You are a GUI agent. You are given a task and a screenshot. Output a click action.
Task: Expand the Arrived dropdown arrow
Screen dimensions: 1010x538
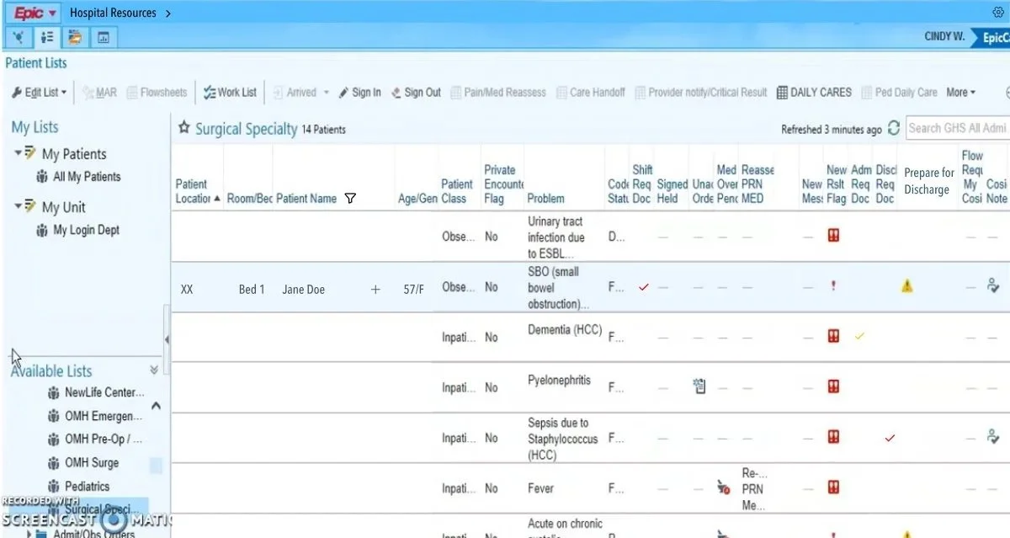(x=327, y=93)
